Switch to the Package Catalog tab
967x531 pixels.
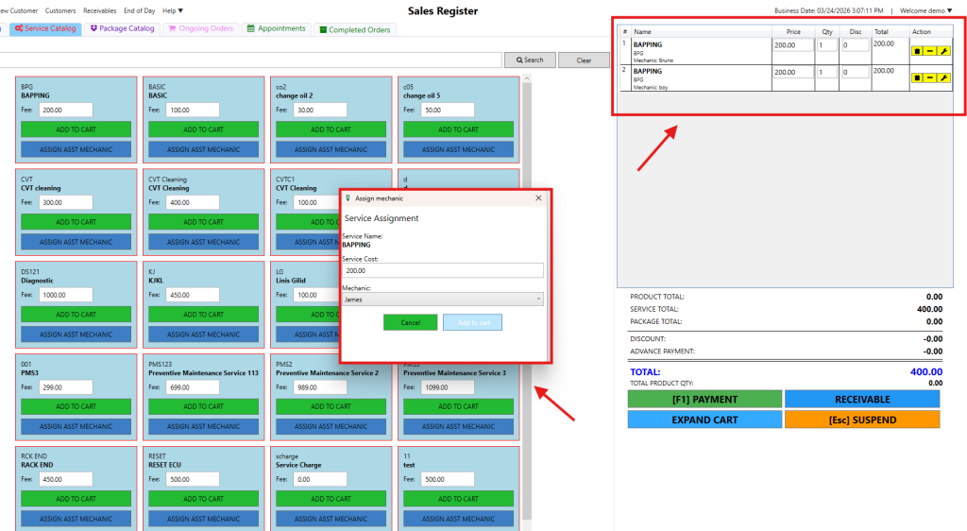pos(122,29)
